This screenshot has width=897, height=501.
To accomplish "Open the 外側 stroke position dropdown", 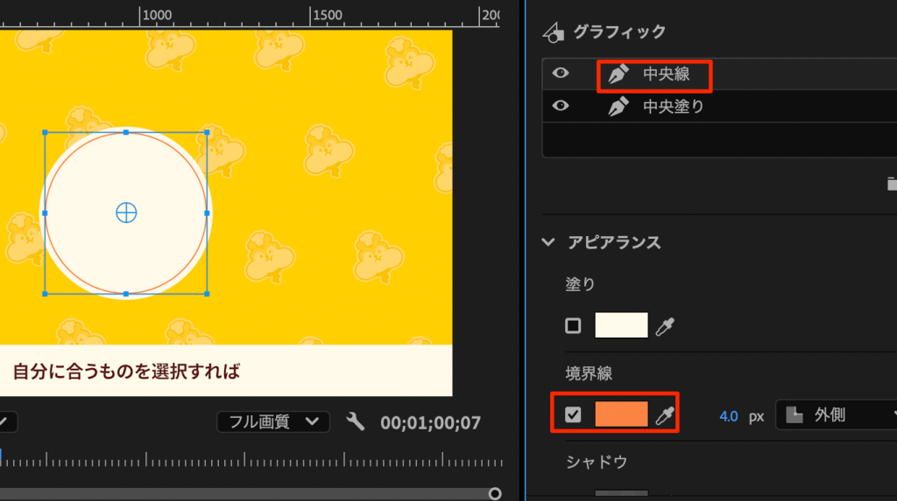I will tap(837, 415).
